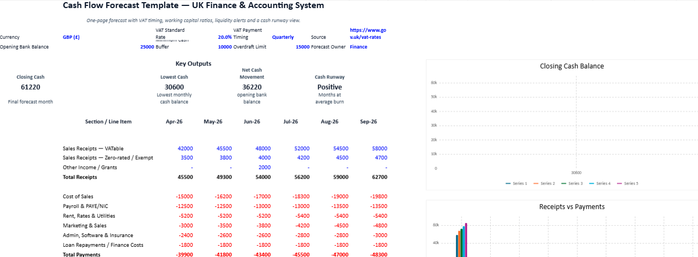Select the Quarterly VAT payment timing cell

[x=283, y=37]
